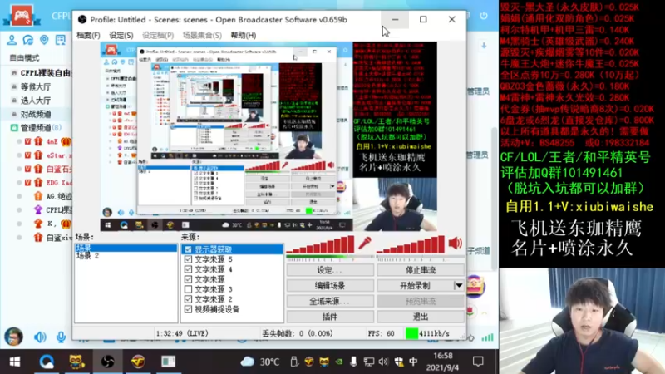
Task: Open the treasure chest icon in CFPL
Action: coord(475,287)
